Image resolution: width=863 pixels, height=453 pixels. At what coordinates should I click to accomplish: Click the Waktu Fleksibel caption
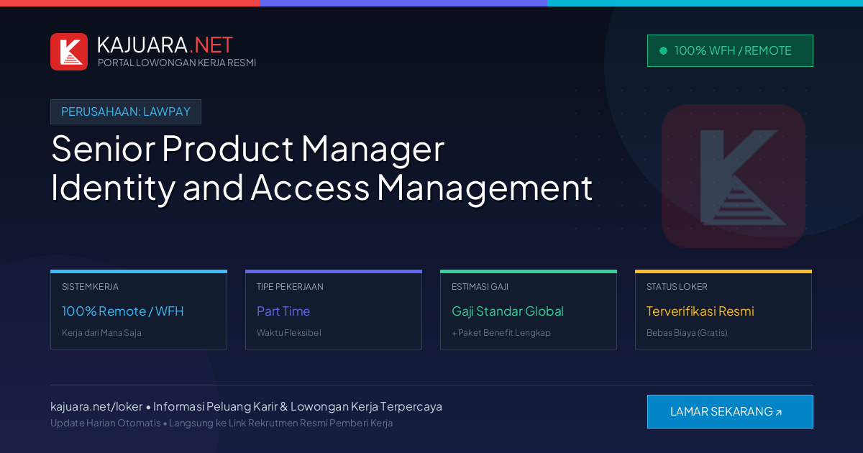click(289, 333)
